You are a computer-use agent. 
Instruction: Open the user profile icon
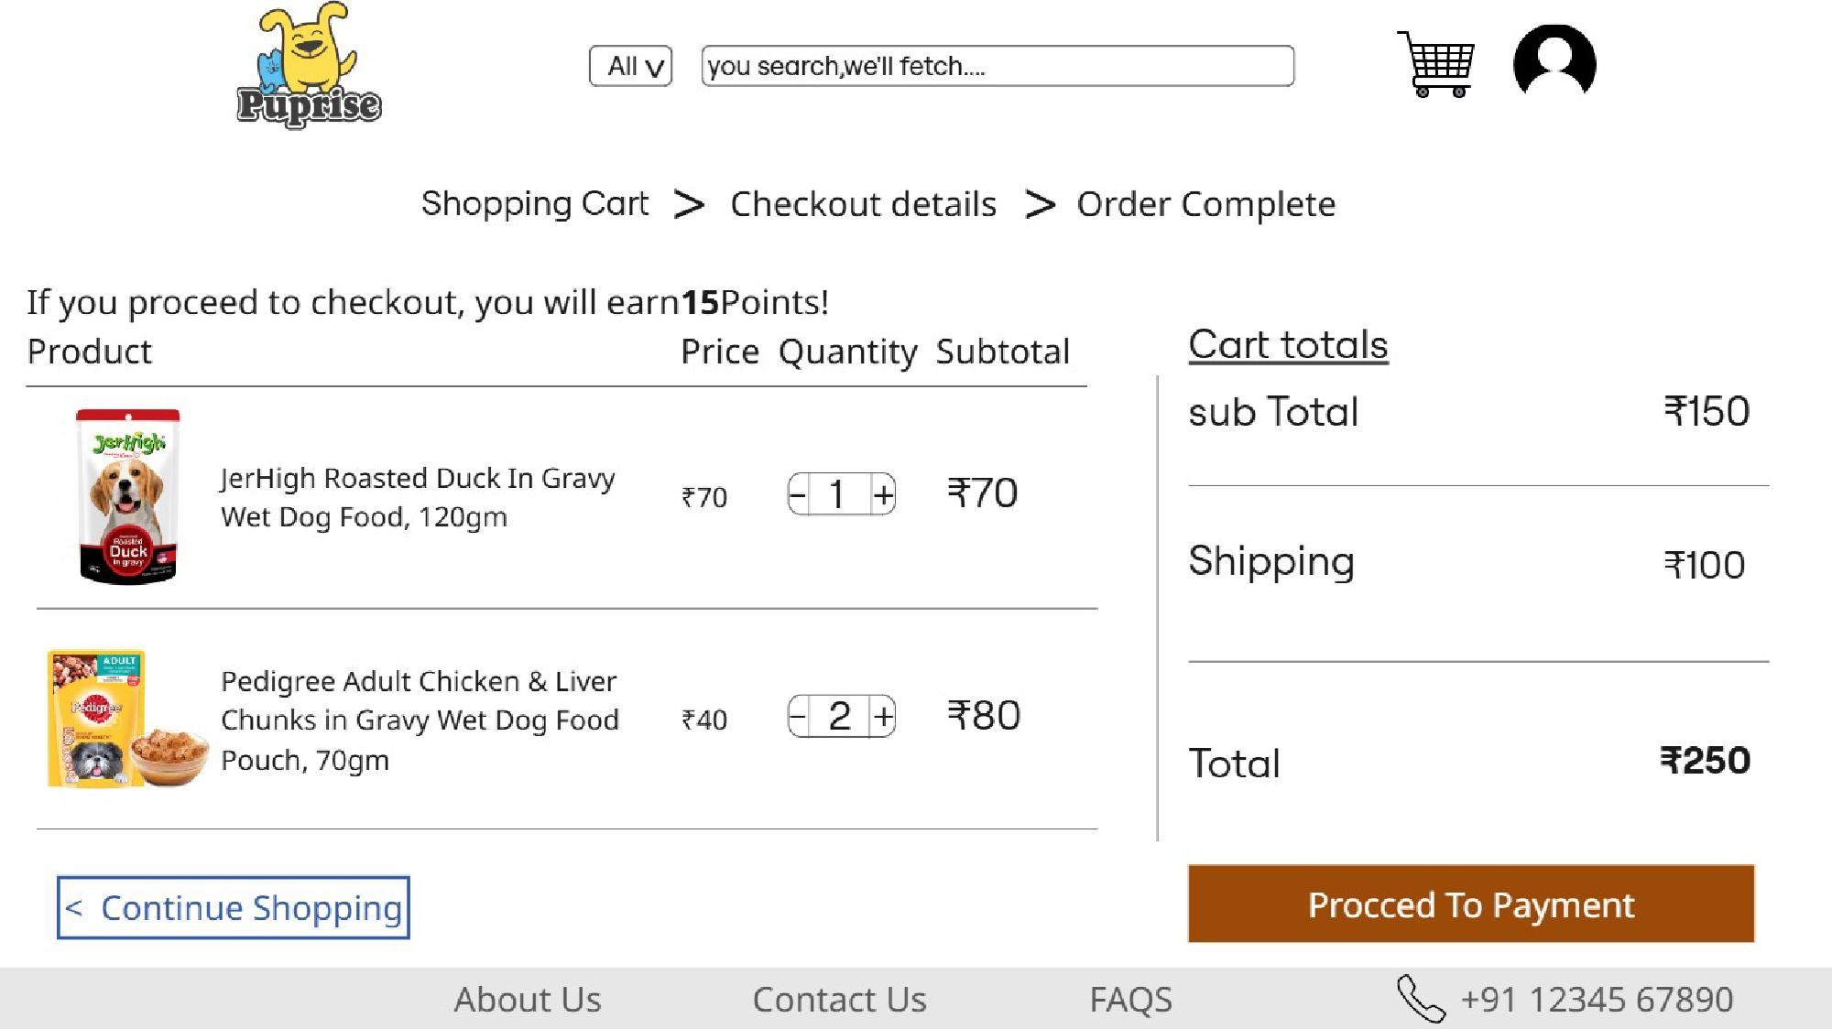(x=1554, y=62)
